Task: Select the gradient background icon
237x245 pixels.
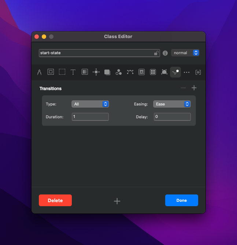Action: pyautogui.click(x=85, y=72)
